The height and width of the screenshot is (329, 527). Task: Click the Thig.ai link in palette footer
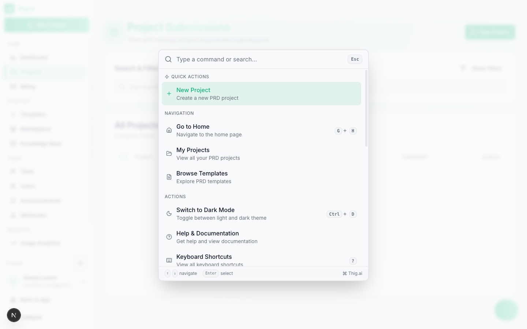tap(352, 273)
